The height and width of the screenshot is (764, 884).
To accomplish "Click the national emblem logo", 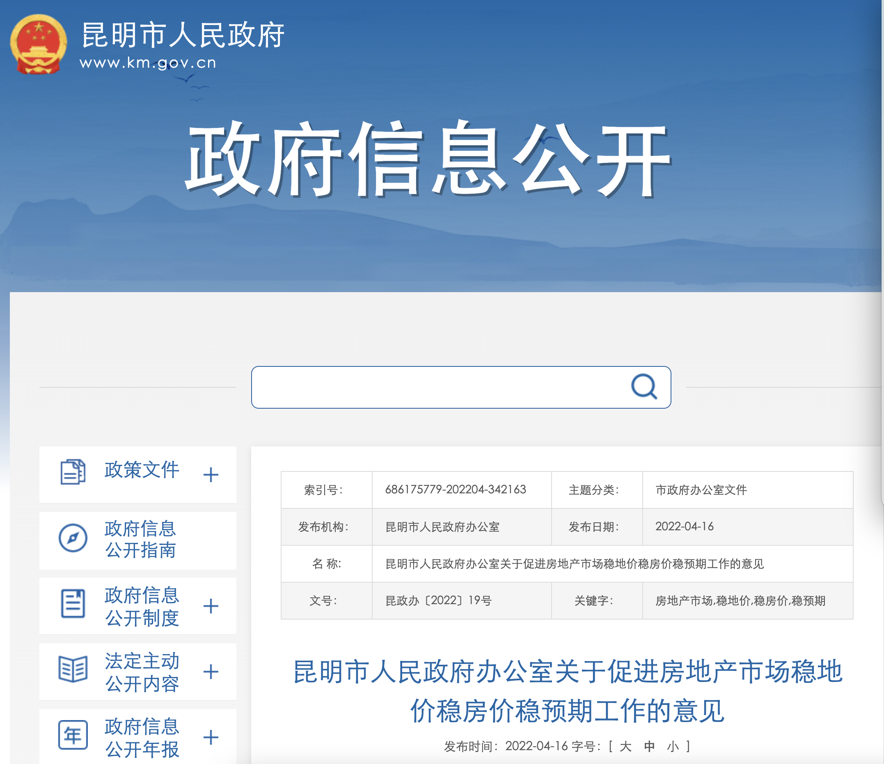I will (x=39, y=44).
